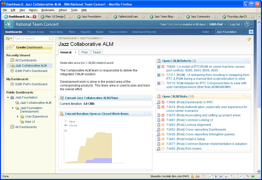Image resolution: width=262 pixels, height=180 pixels.
Task: Click the defect icon beside item 70710
Action: (x=159, y=83)
